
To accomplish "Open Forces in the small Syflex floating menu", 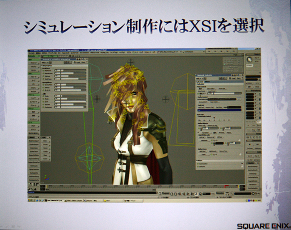I will click(x=45, y=145).
